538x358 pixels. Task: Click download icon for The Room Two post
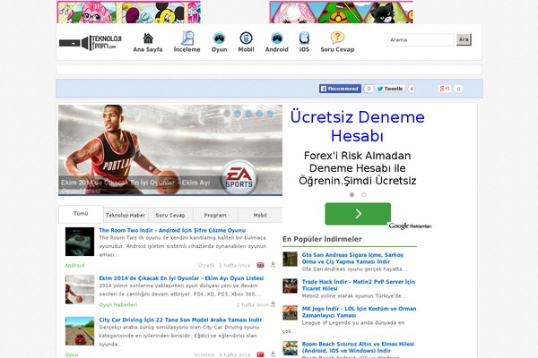pyautogui.click(x=272, y=265)
